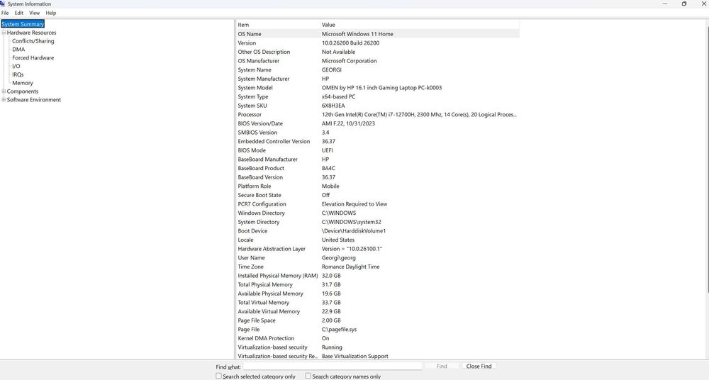
Task: Select Hardware Resources tree item
Action: [x=32, y=33]
